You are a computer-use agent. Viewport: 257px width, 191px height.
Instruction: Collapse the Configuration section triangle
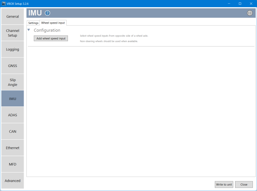click(x=29, y=30)
